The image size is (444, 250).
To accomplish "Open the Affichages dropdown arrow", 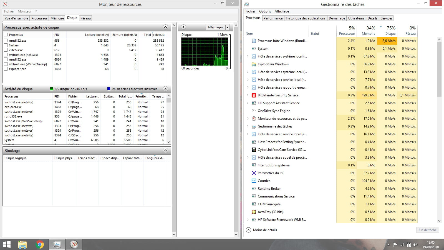I will pyautogui.click(x=227, y=27).
